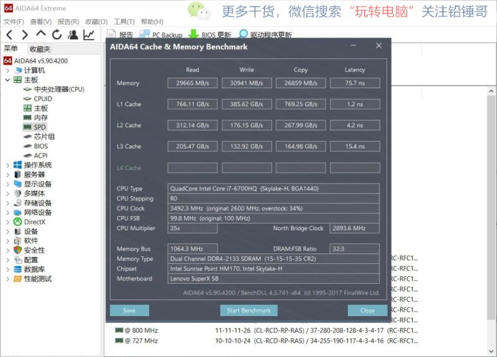Click the 操作系统 Windows logo icon
The height and width of the screenshot is (357, 497).
coord(18,165)
